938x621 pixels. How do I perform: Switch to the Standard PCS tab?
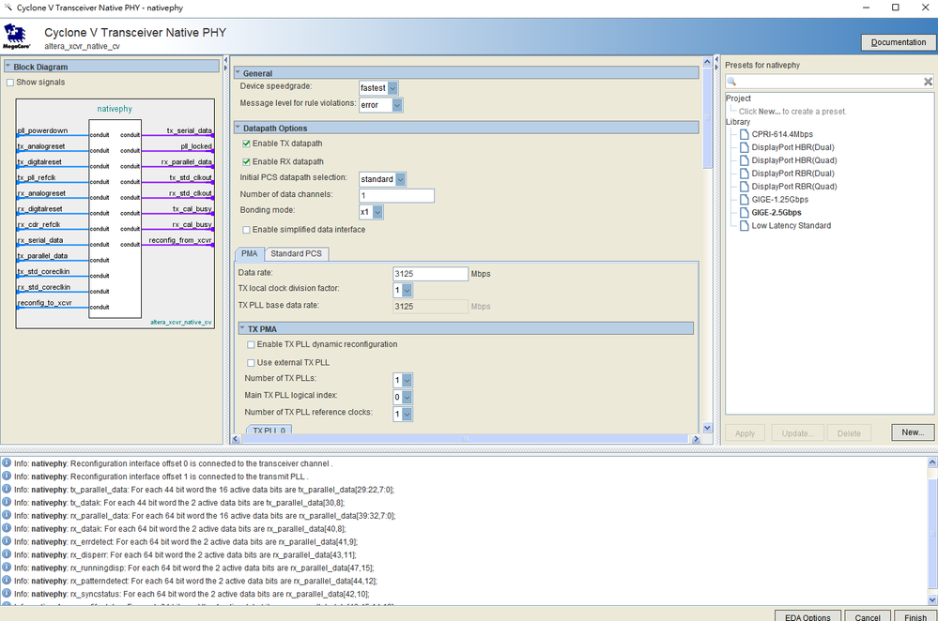point(297,253)
